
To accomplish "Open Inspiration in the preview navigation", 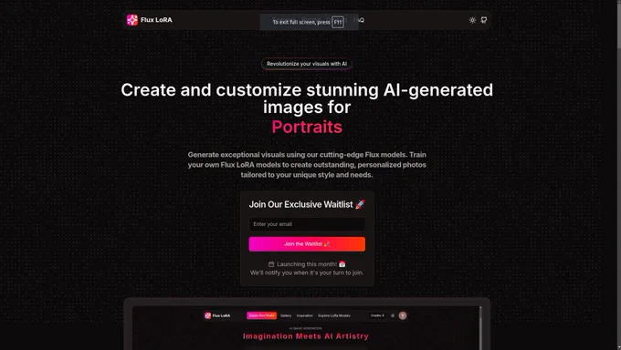I will coord(304,315).
